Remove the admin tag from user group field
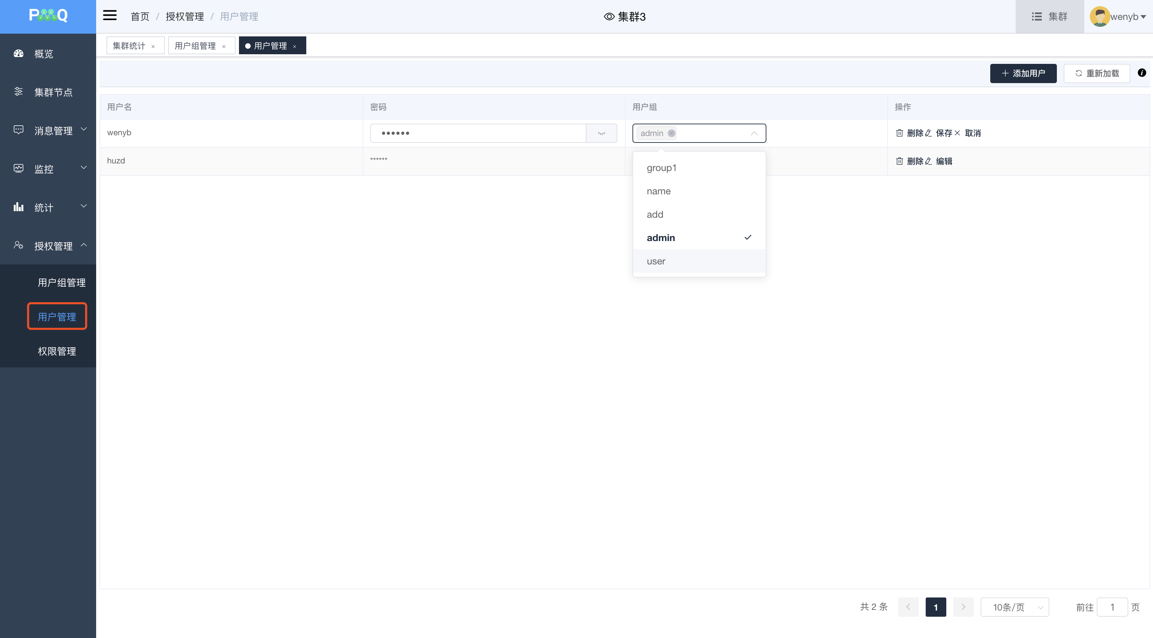This screenshot has height=638, width=1153. click(671, 134)
